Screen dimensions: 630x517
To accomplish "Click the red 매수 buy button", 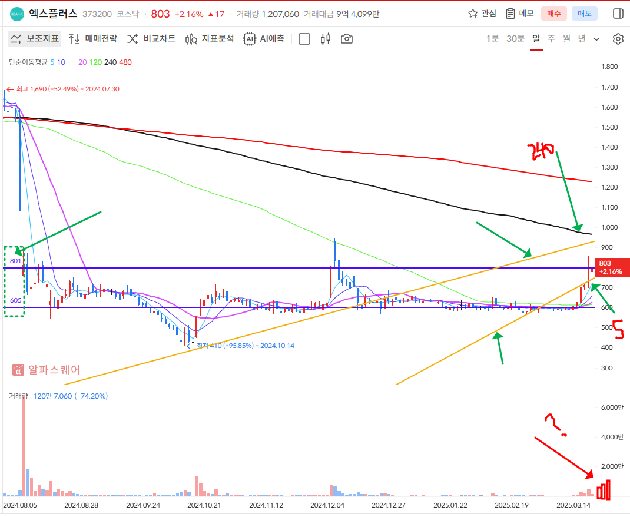I will (553, 14).
